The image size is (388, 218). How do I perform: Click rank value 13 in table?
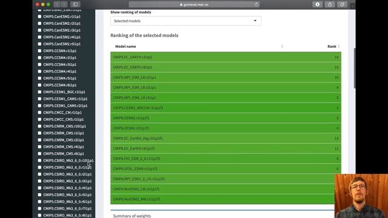[336, 138]
